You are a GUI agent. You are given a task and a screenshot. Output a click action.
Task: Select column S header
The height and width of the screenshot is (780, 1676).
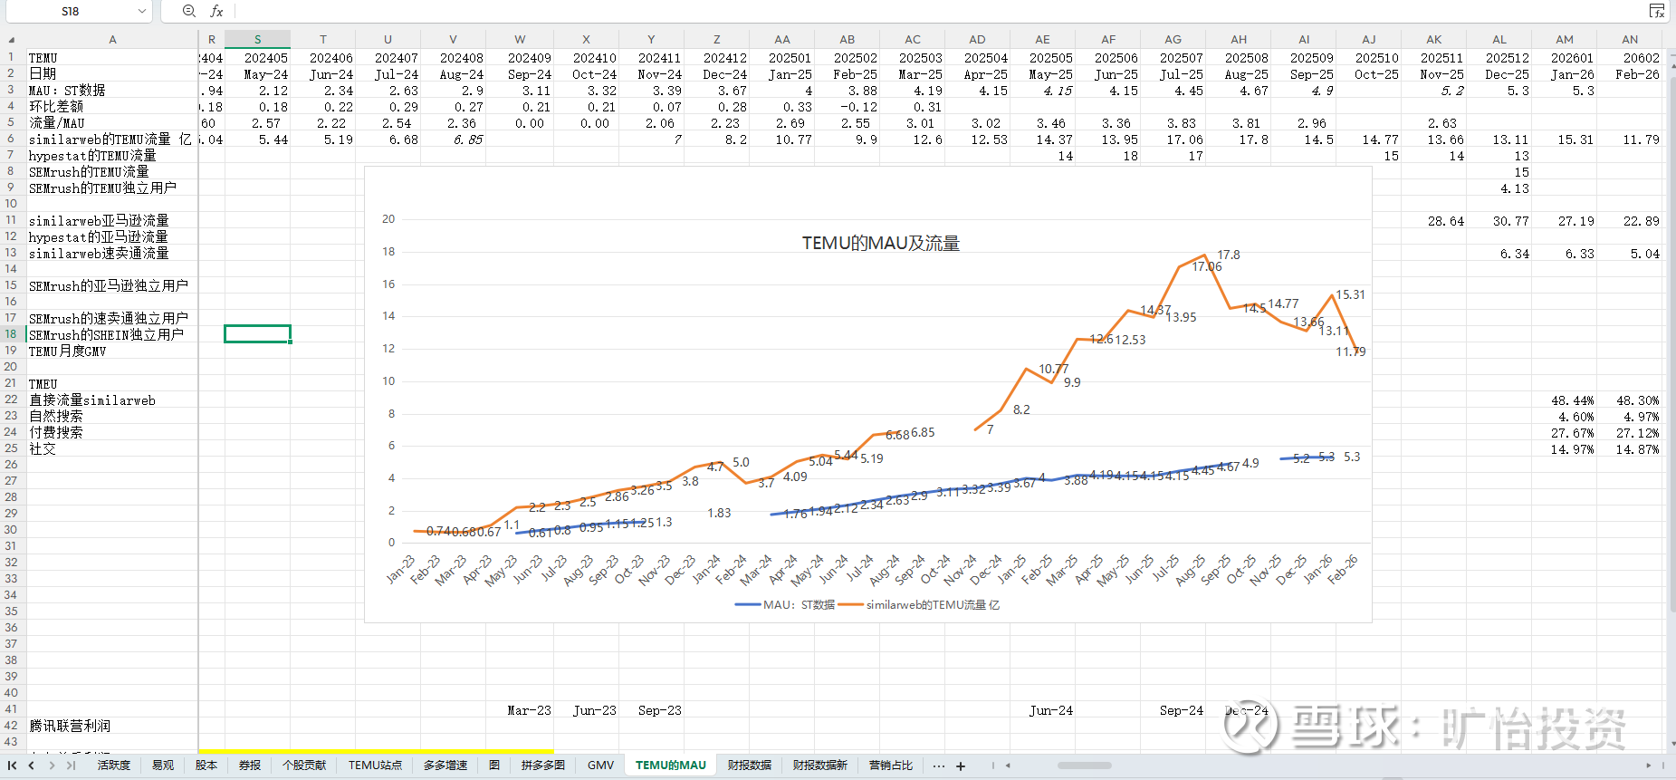click(x=258, y=40)
